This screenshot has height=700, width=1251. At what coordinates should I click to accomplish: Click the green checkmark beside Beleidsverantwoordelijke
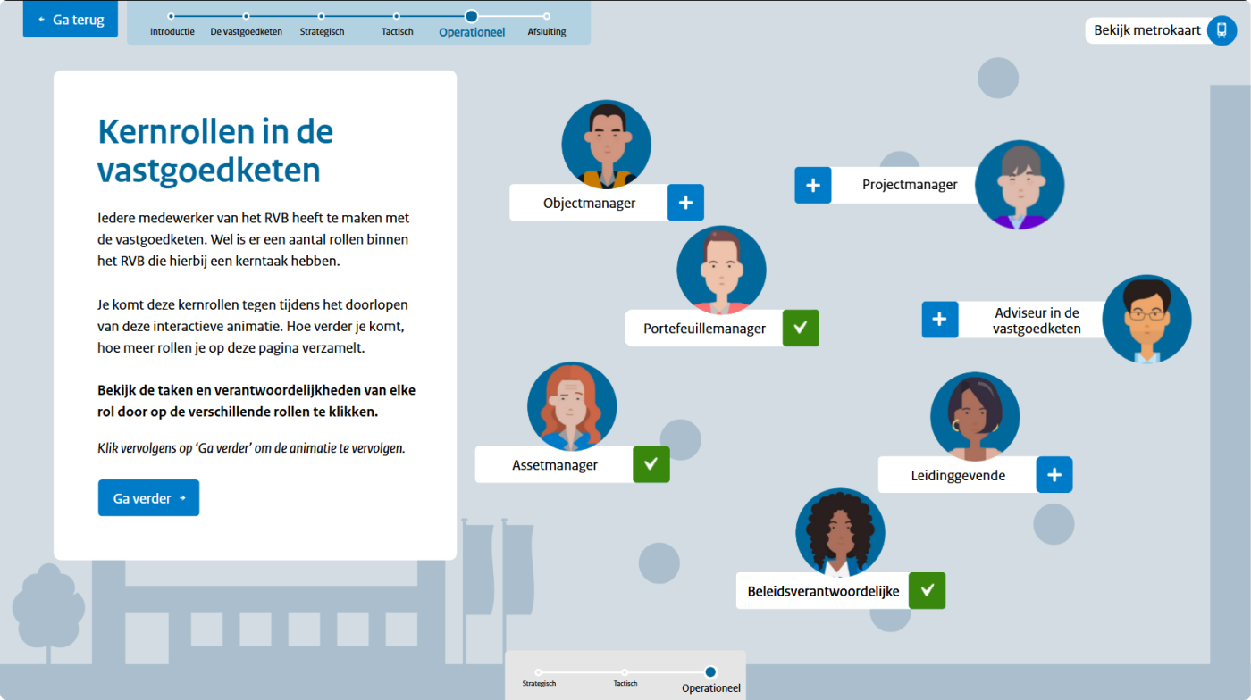927,590
